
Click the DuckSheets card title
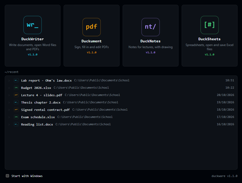(210, 39)
